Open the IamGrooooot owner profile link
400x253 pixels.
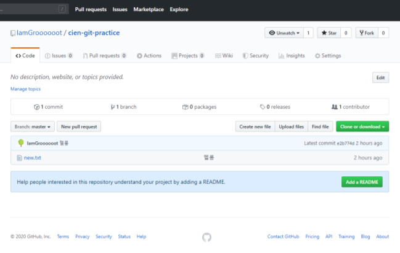pyautogui.click(x=39, y=33)
